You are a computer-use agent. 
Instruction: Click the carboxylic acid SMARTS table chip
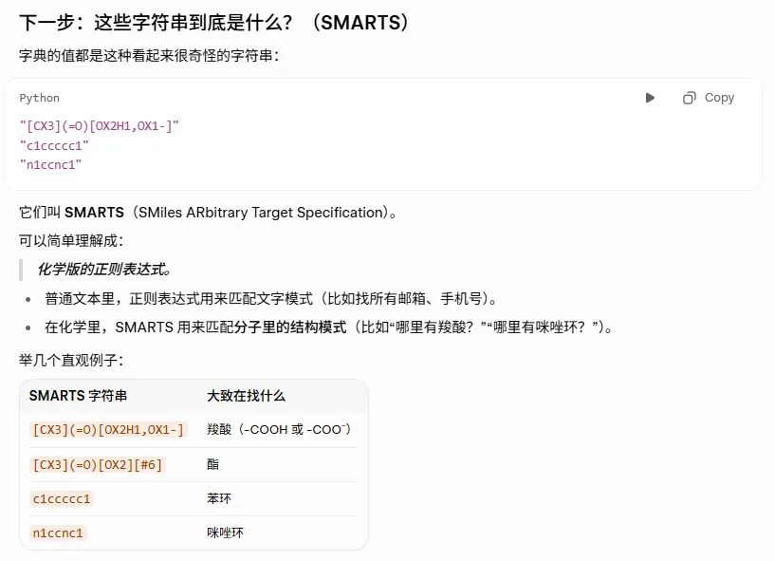pos(108,430)
